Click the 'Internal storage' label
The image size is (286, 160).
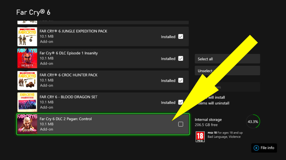(x=208, y=120)
